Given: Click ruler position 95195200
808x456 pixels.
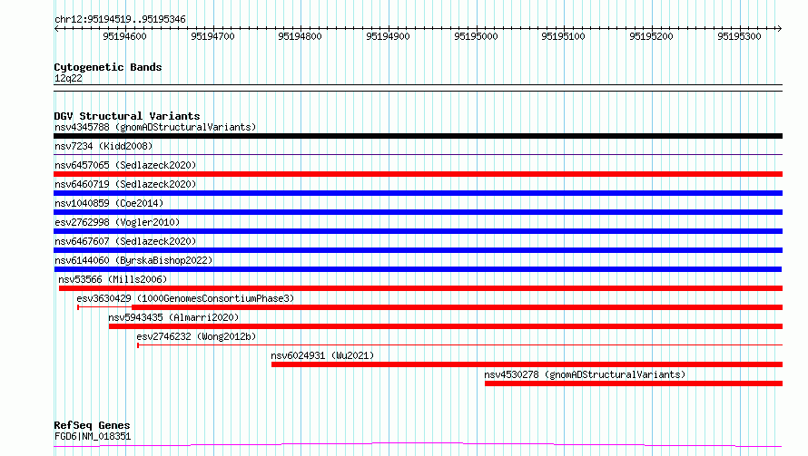Looking at the screenshot, I should [651, 36].
